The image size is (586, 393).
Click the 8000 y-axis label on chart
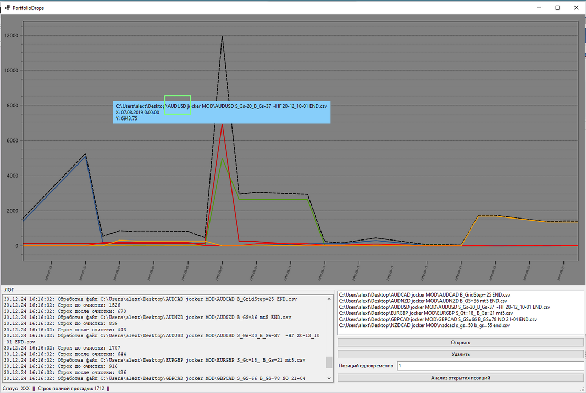pos(13,105)
